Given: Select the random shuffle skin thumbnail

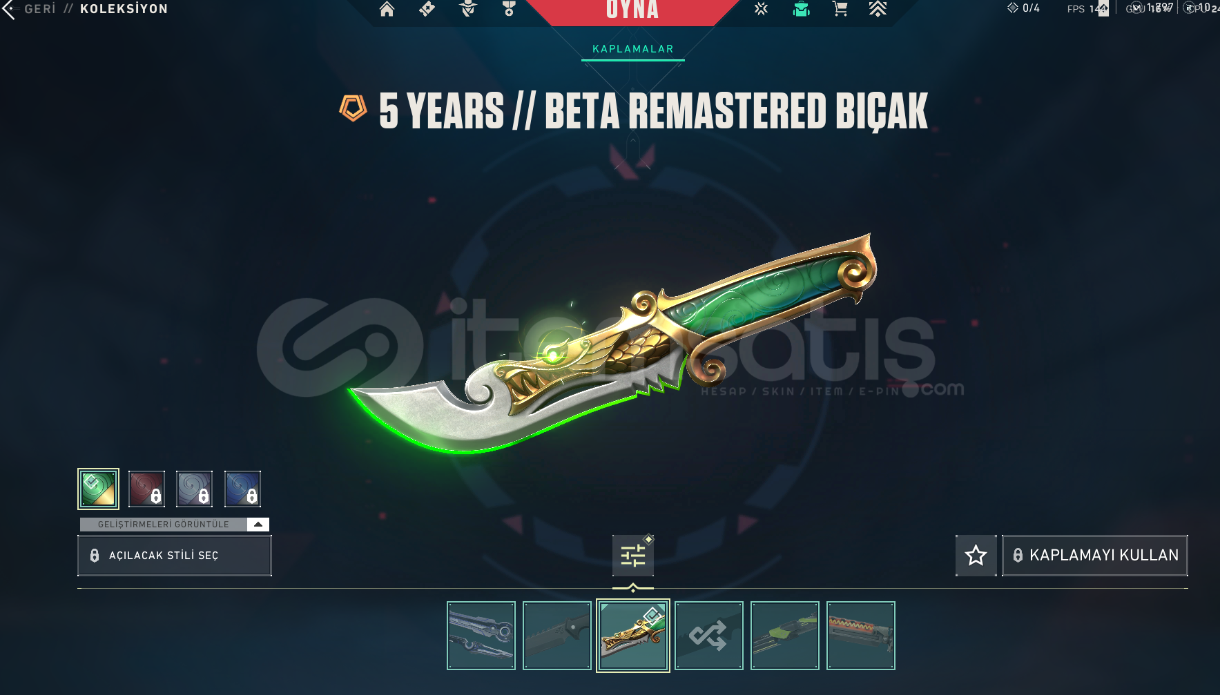Looking at the screenshot, I should [x=709, y=636].
